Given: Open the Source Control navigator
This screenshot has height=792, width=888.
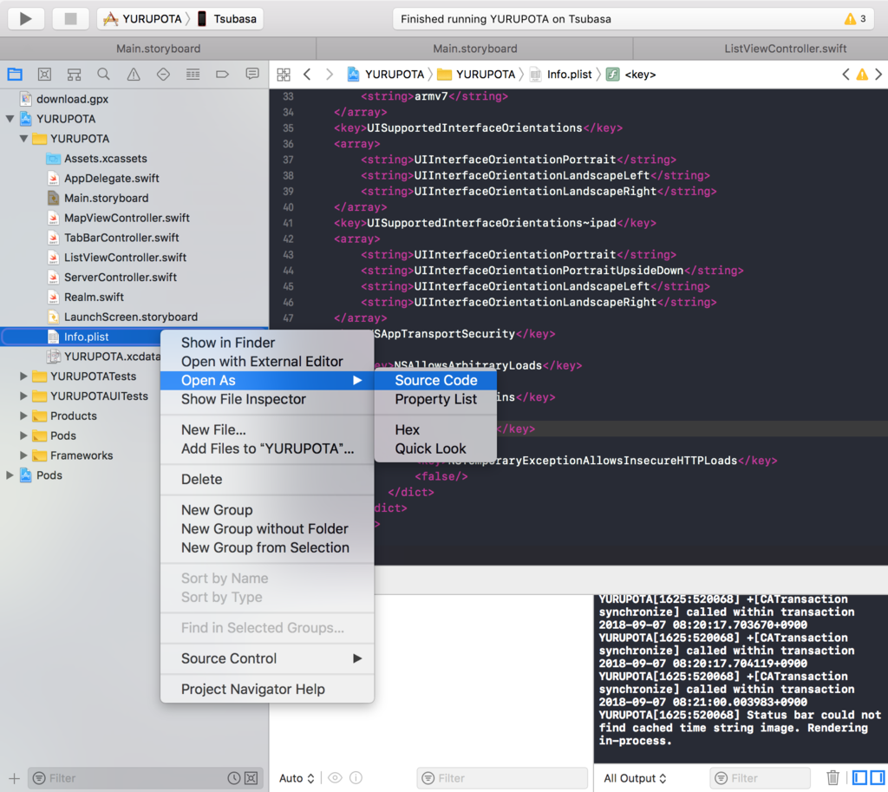Looking at the screenshot, I should 44,75.
